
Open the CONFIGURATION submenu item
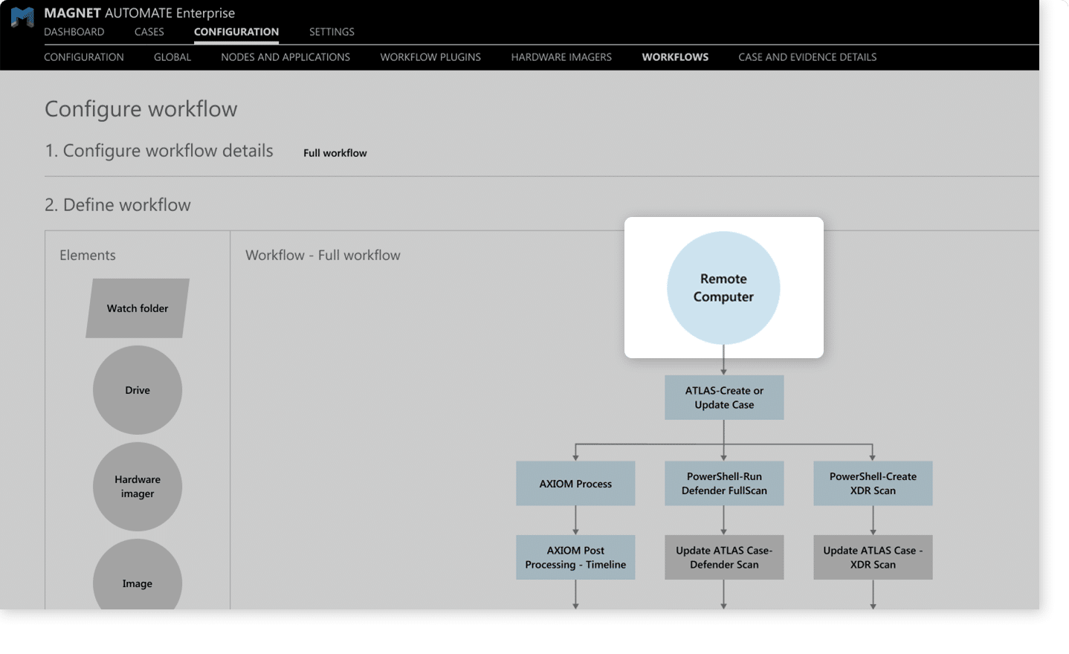84,57
